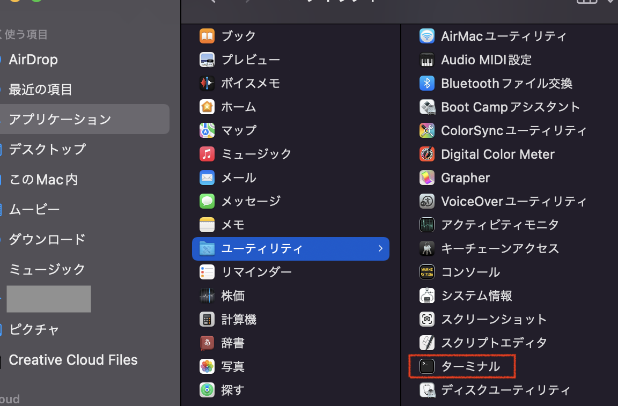The width and height of the screenshot is (618, 406).
Task: Click the リマインダー app icon
Action: click(207, 272)
